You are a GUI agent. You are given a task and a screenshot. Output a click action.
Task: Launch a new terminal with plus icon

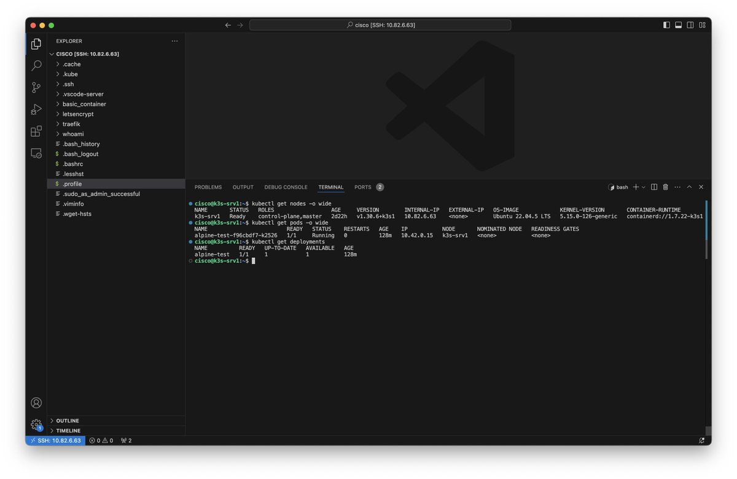pyautogui.click(x=636, y=187)
